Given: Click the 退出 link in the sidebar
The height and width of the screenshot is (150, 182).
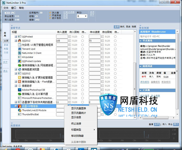Looking at the screenshot, I should [x=5, y=71].
